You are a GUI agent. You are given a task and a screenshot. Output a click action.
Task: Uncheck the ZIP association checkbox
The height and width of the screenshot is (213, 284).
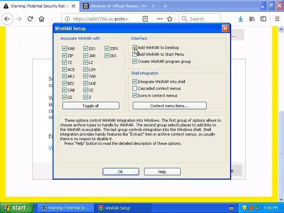(x=64, y=55)
